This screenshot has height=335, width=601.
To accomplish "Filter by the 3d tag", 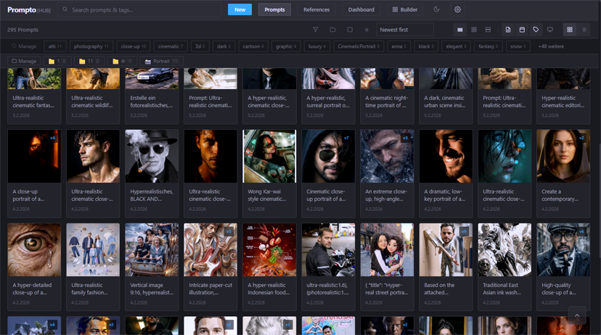I will [x=200, y=46].
